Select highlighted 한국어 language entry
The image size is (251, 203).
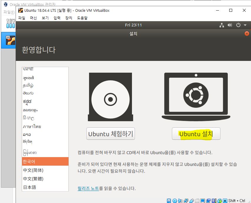coord(45,161)
